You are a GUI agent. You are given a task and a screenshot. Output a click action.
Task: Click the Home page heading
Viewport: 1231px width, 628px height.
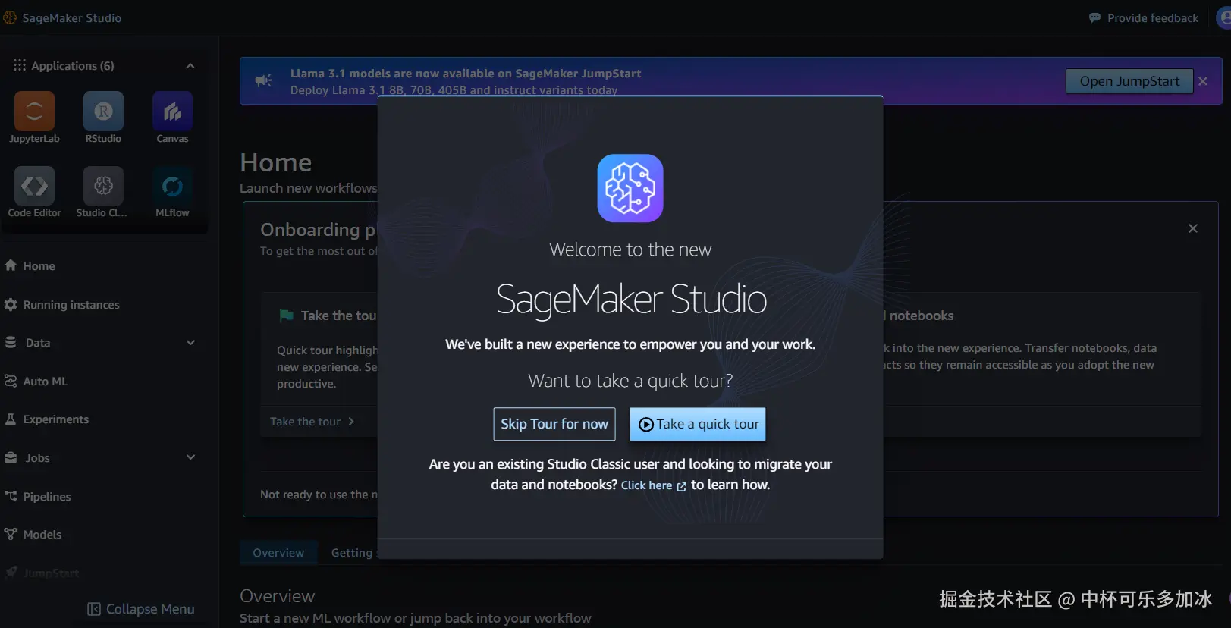(x=276, y=162)
